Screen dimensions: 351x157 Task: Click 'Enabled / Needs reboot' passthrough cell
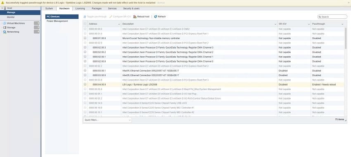click(x=324, y=85)
